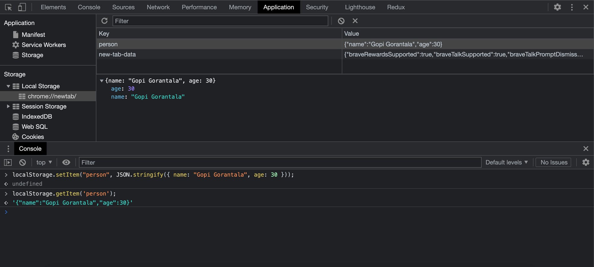Refresh the local storage table
Viewport: 594px width, 267px height.
[105, 21]
